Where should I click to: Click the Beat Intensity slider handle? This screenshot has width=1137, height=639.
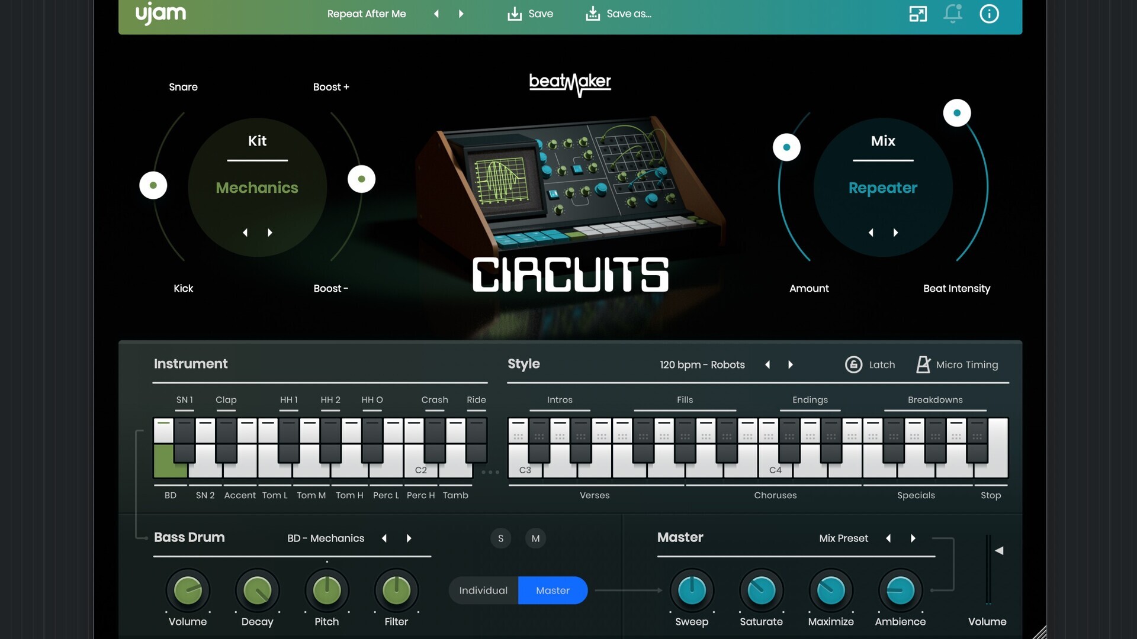957,113
